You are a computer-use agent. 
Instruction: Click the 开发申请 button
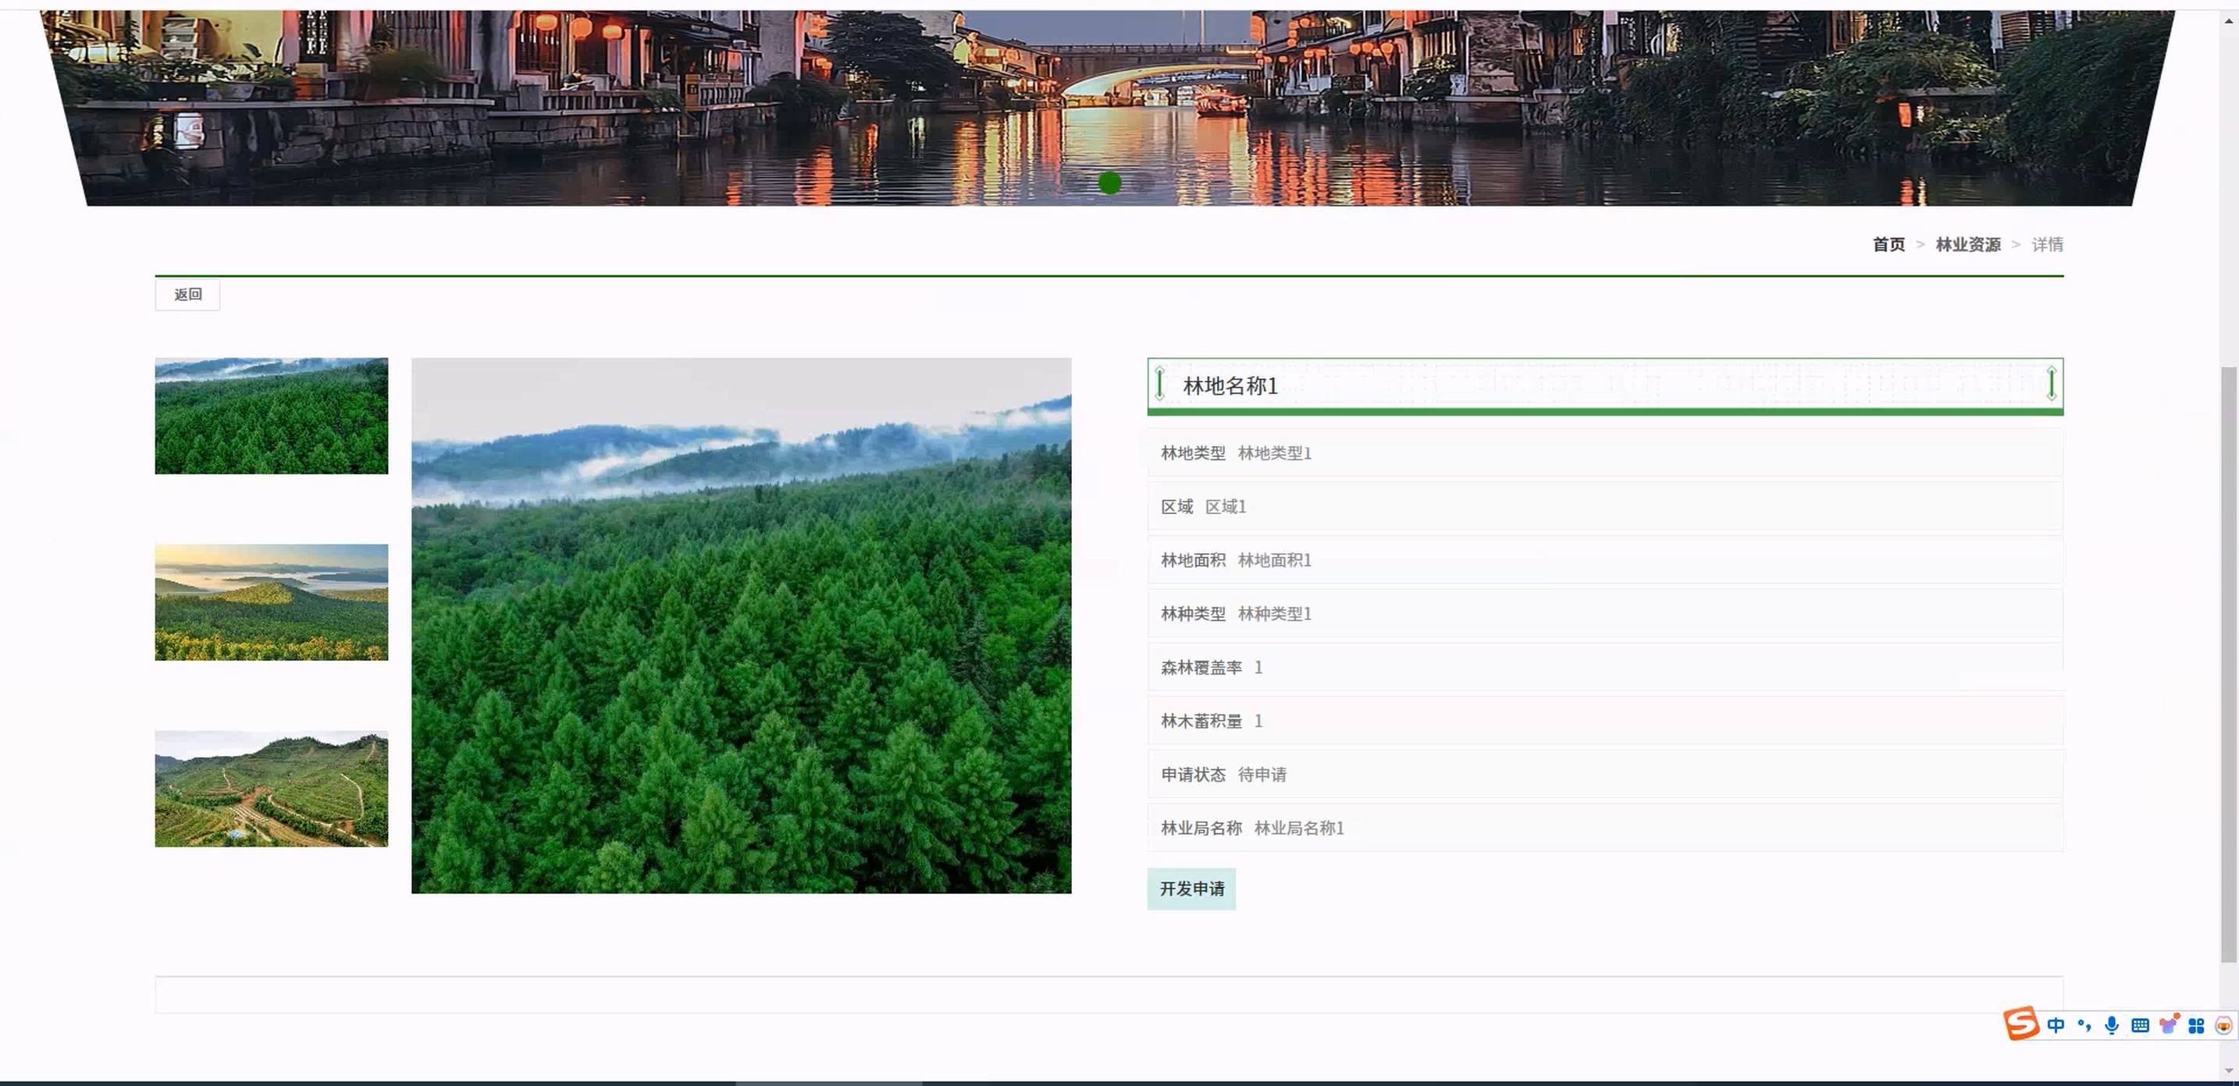(x=1191, y=889)
